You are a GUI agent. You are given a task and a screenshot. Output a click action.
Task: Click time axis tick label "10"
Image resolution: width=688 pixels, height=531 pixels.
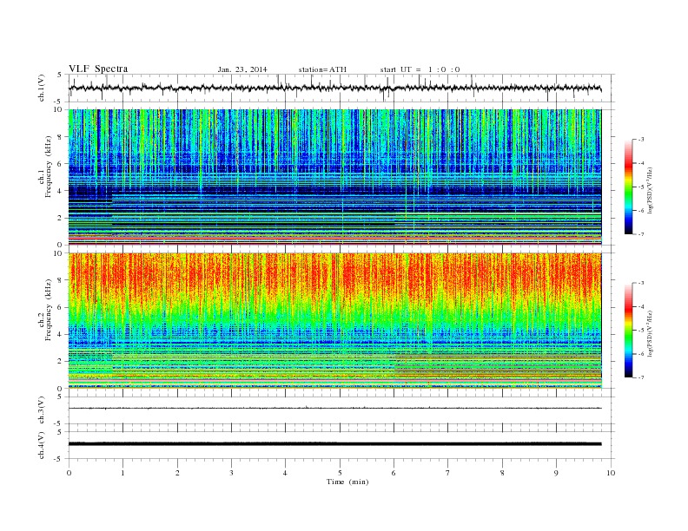pyautogui.click(x=611, y=473)
